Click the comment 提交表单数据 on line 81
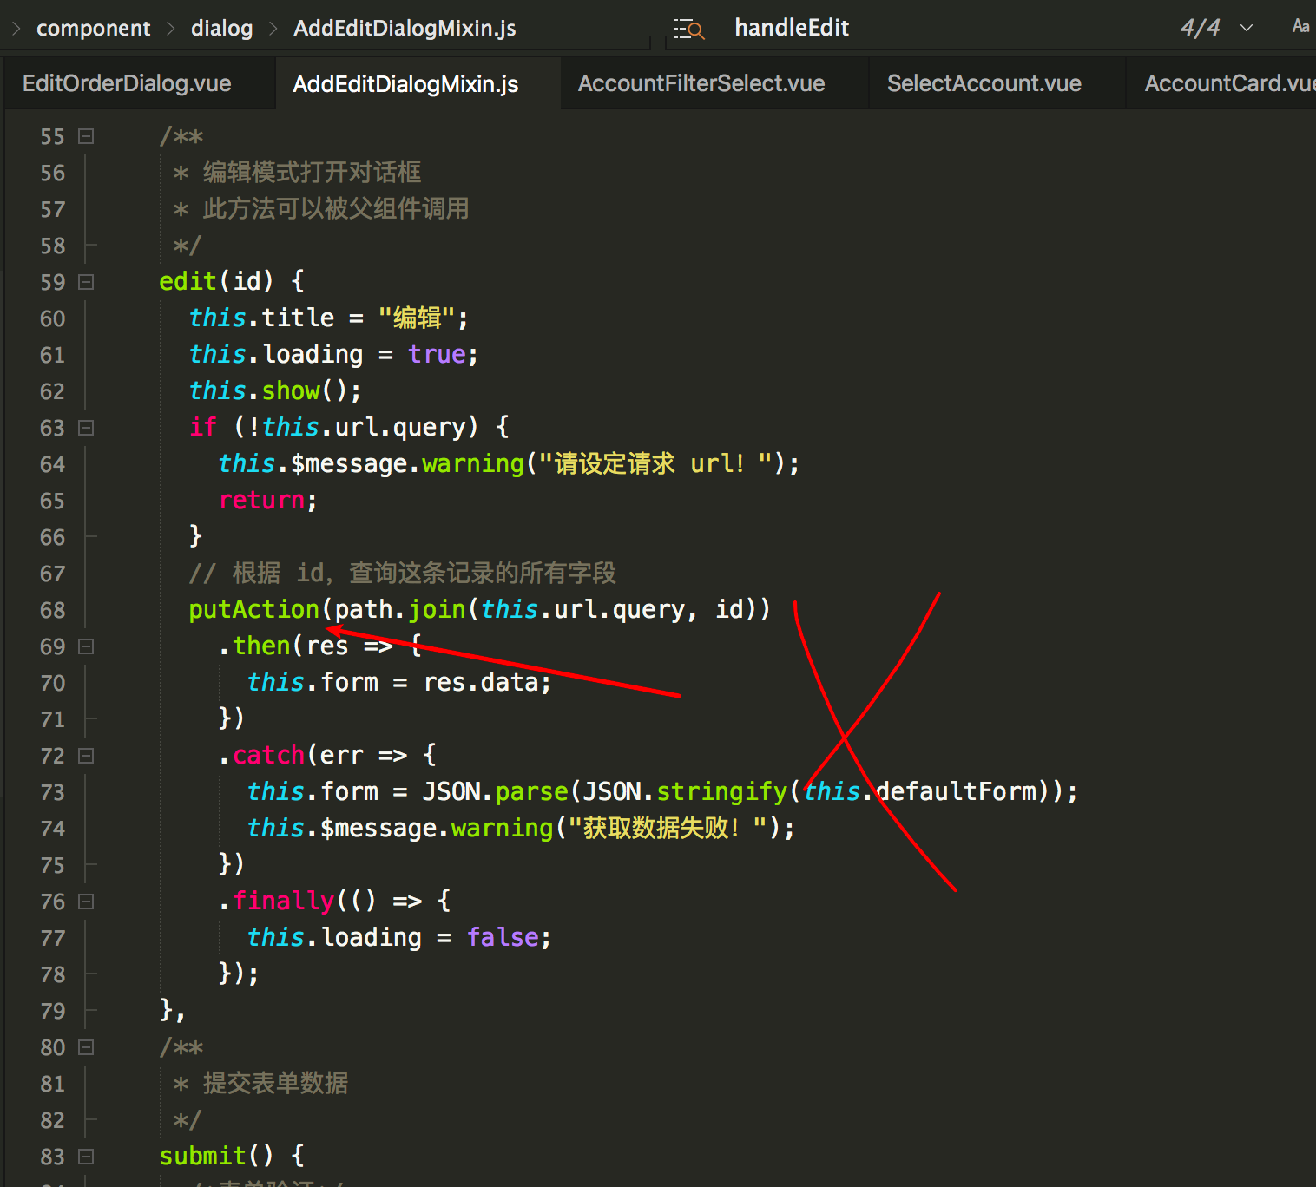 pos(275,1083)
